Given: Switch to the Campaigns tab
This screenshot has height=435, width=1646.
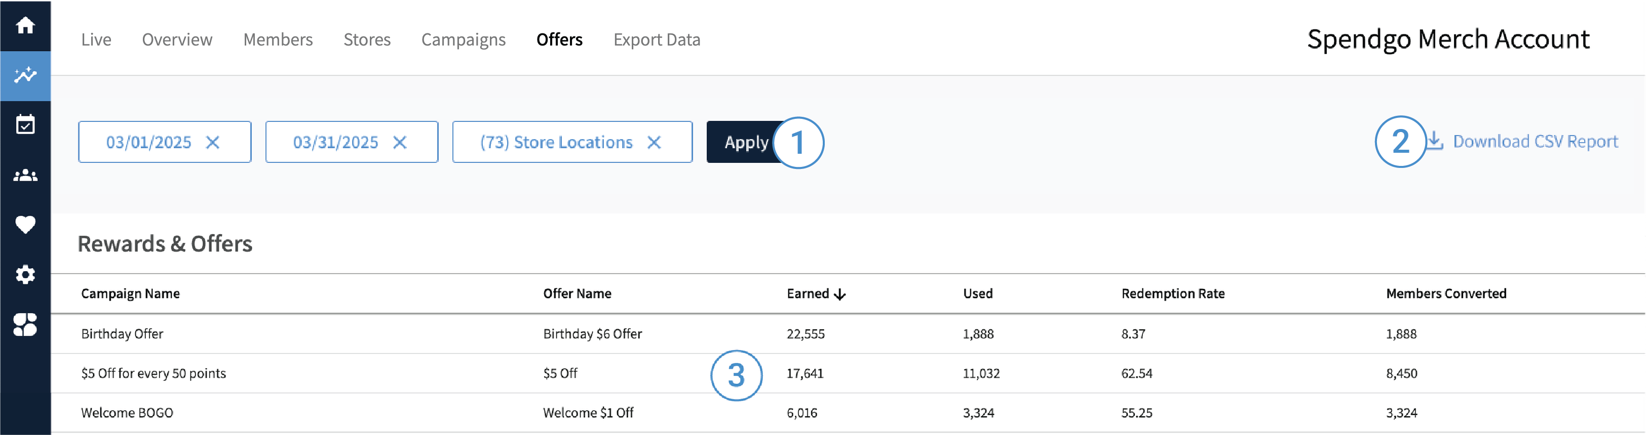Looking at the screenshot, I should point(463,39).
